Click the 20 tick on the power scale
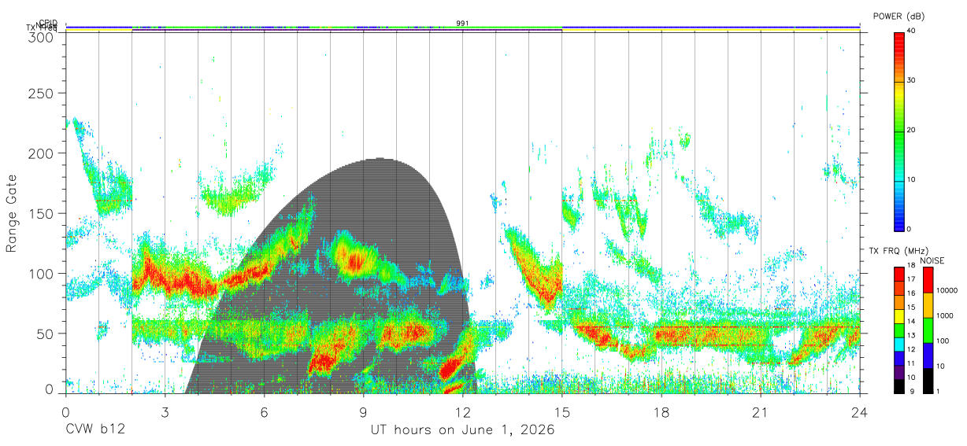 (911, 131)
